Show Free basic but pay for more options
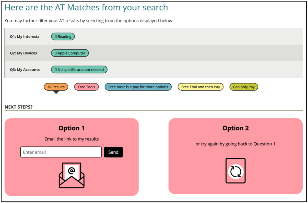 point(138,87)
